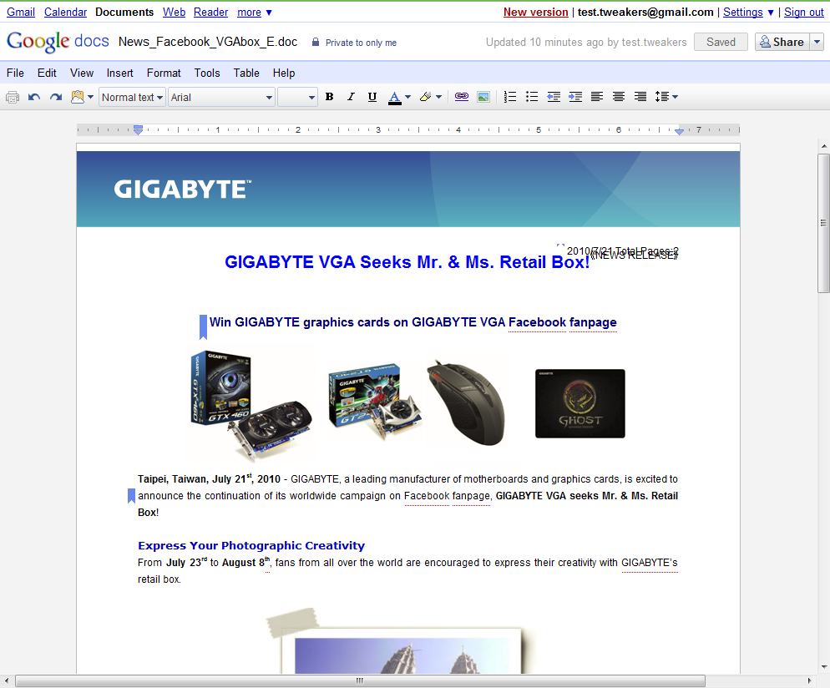Screen dimensions: 830x688
Task: Click the blue bookmark marker beside subtitle
Action: click(x=203, y=326)
